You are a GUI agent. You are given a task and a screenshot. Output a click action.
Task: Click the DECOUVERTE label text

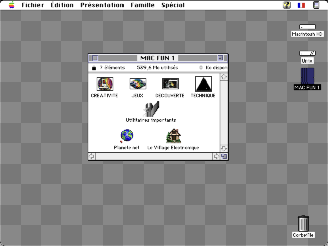coord(170,96)
